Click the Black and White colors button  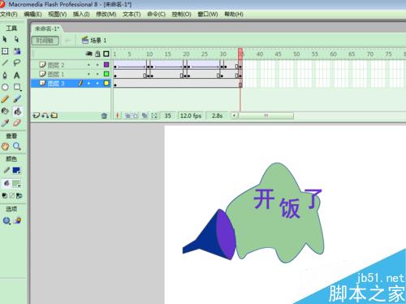[x=5, y=196]
